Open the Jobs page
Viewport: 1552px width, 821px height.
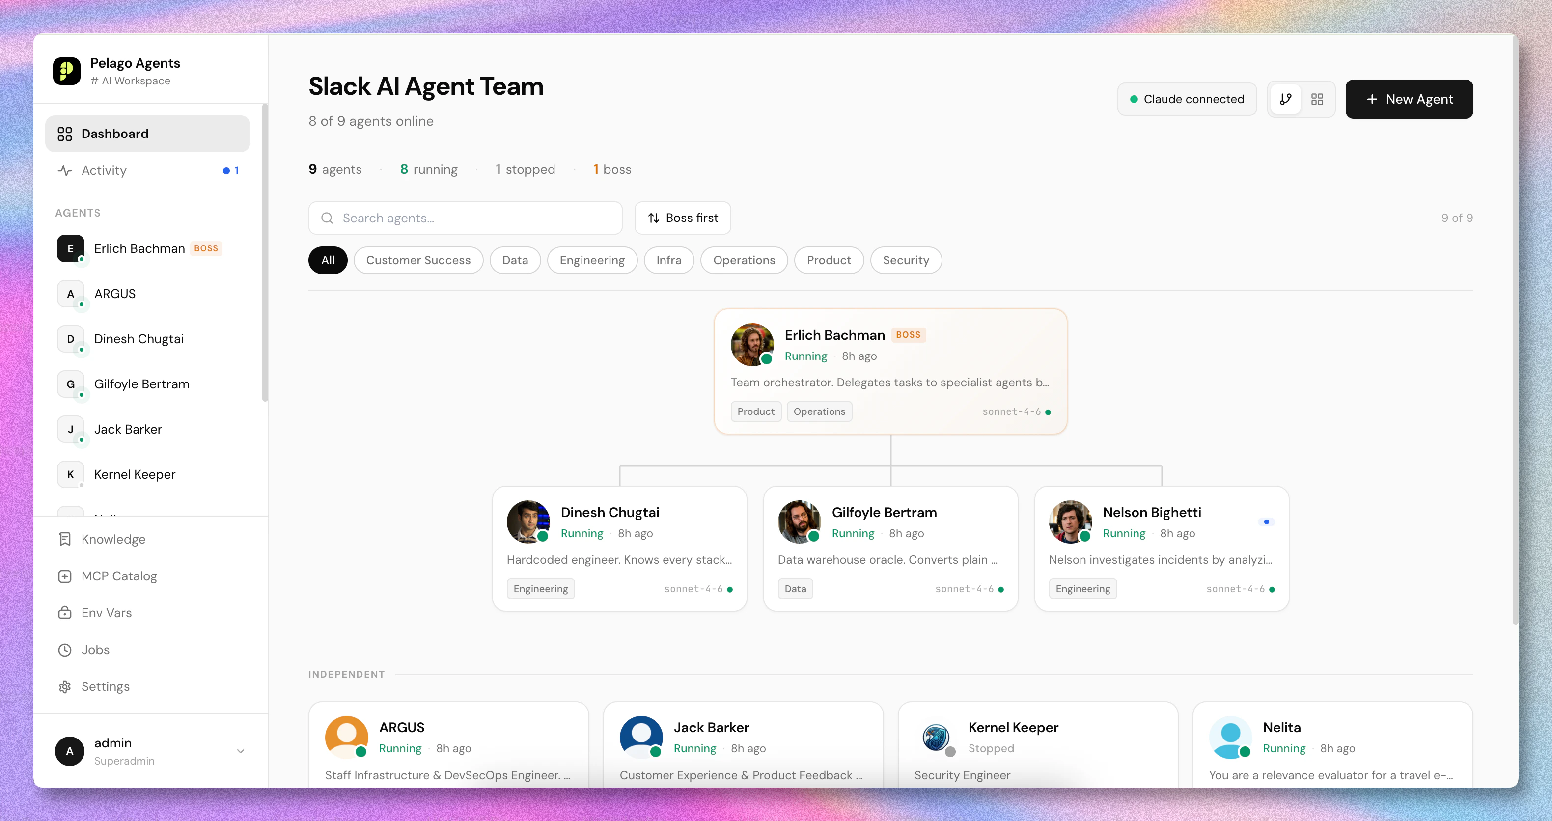148,650
